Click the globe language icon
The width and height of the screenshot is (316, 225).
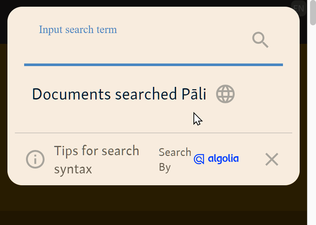pyautogui.click(x=225, y=94)
